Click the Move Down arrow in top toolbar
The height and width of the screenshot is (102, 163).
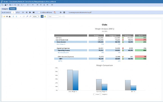[x=44, y=5]
